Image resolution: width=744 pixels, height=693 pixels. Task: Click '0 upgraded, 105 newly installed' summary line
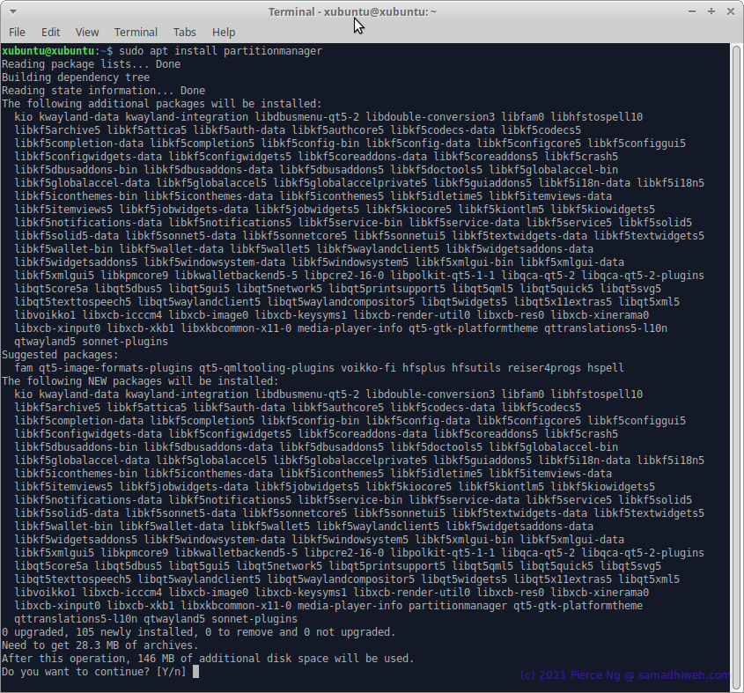click(x=199, y=632)
